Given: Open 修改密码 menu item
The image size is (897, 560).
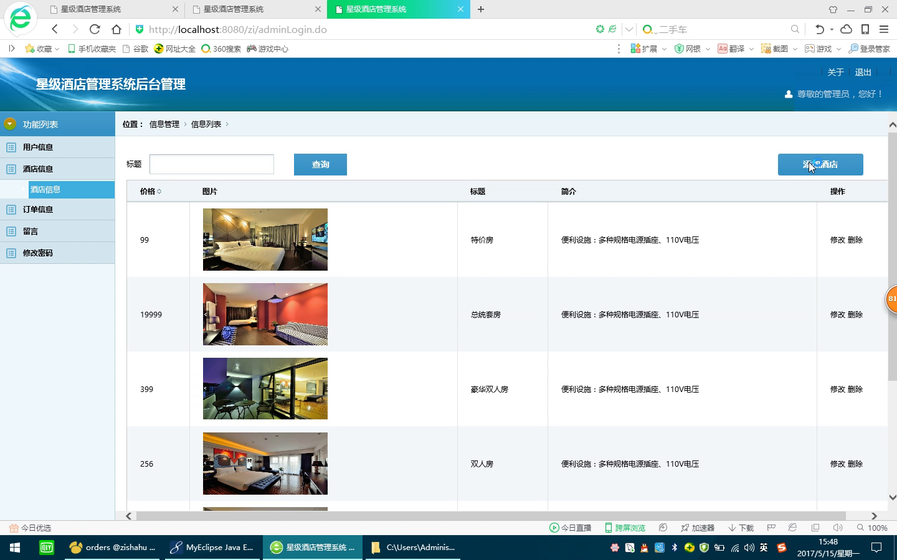Looking at the screenshot, I should pyautogui.click(x=57, y=253).
